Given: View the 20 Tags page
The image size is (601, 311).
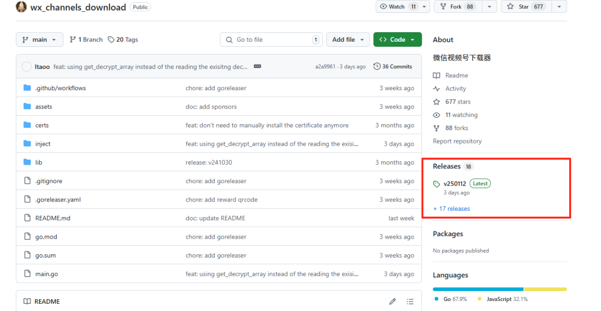Looking at the screenshot, I should [123, 40].
